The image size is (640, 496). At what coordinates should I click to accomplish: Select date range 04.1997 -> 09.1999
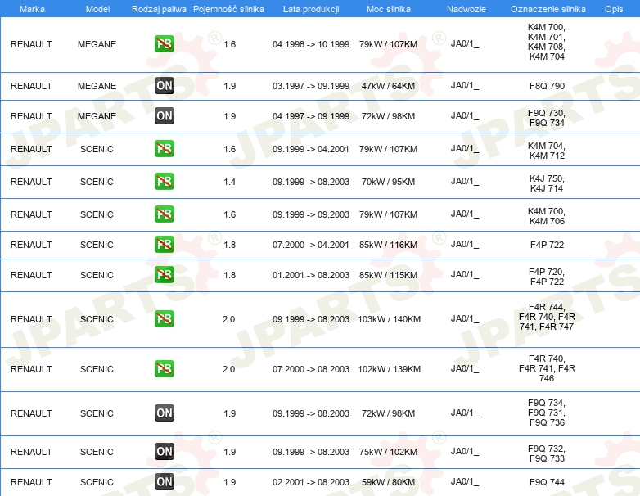tap(311, 116)
